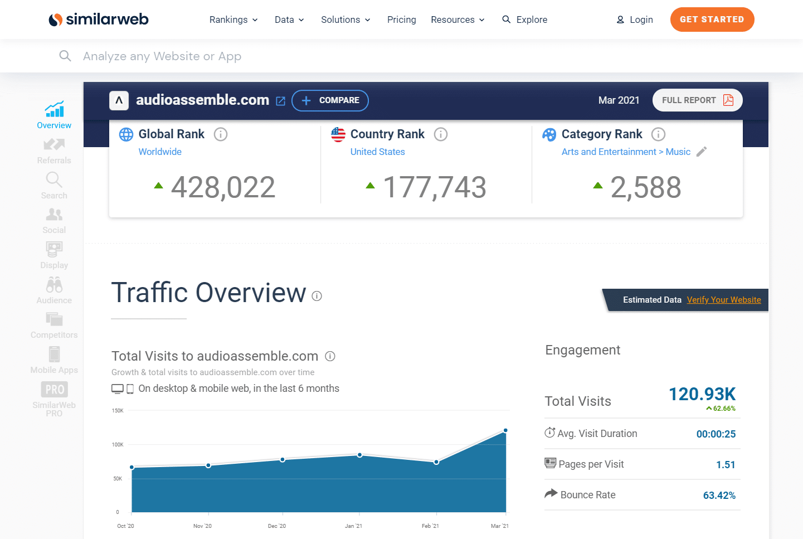Click the GET STARTED button
Screen dimensions: 803x539
point(712,20)
